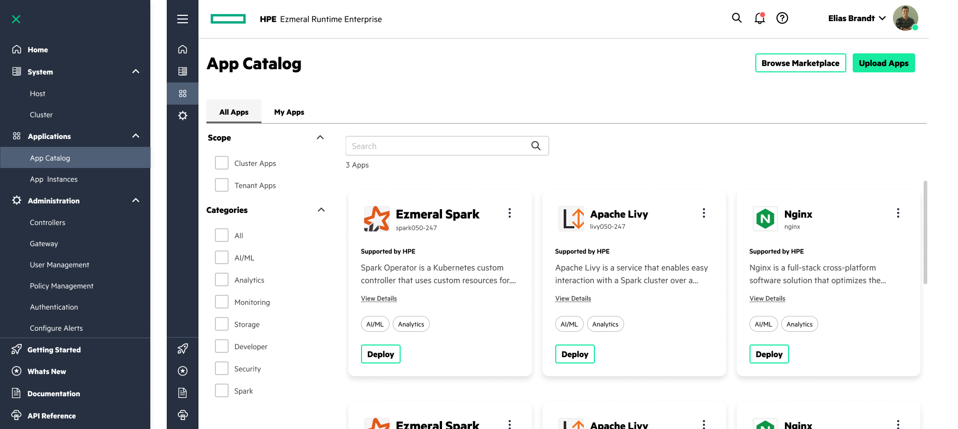Screen dimensions: 958x429
Task: Check the Tenant Apps scope checkbox
Action: click(222, 185)
